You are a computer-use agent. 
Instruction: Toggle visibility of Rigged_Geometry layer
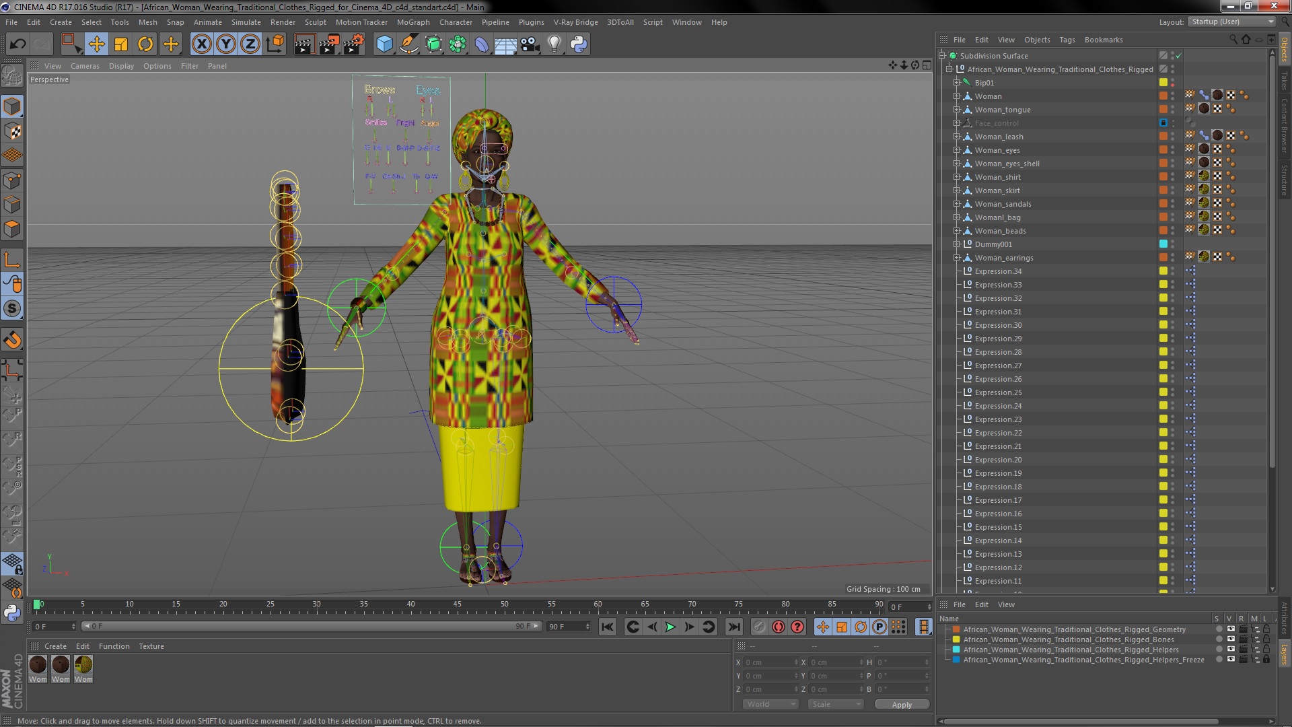(1231, 629)
